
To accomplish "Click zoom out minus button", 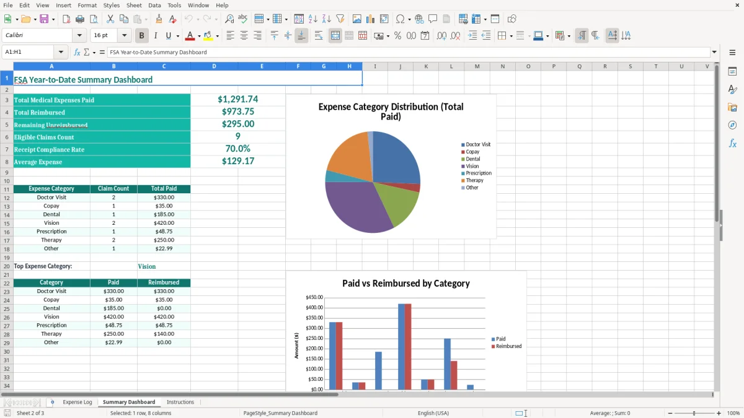I will click(x=670, y=413).
